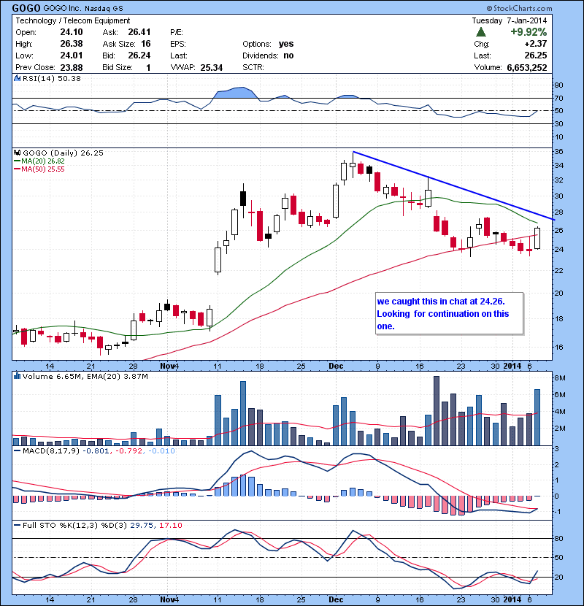Click the Chg value +2.37
The height and width of the screenshot is (606, 584).
pos(535,44)
